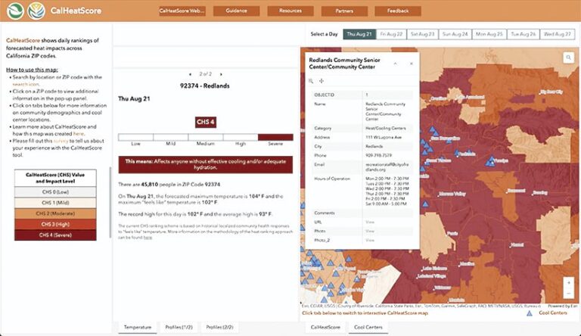Open the Photo_2 View link in popup
This screenshot has width=581, height=336.
tap(370, 241)
